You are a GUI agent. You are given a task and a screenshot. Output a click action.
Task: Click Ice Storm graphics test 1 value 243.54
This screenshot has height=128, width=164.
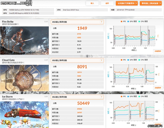pos(80,116)
